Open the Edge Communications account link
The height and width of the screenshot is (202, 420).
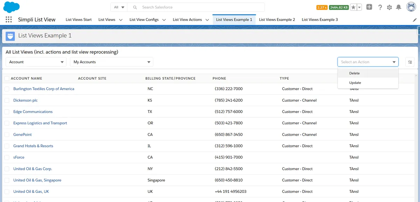point(33,112)
